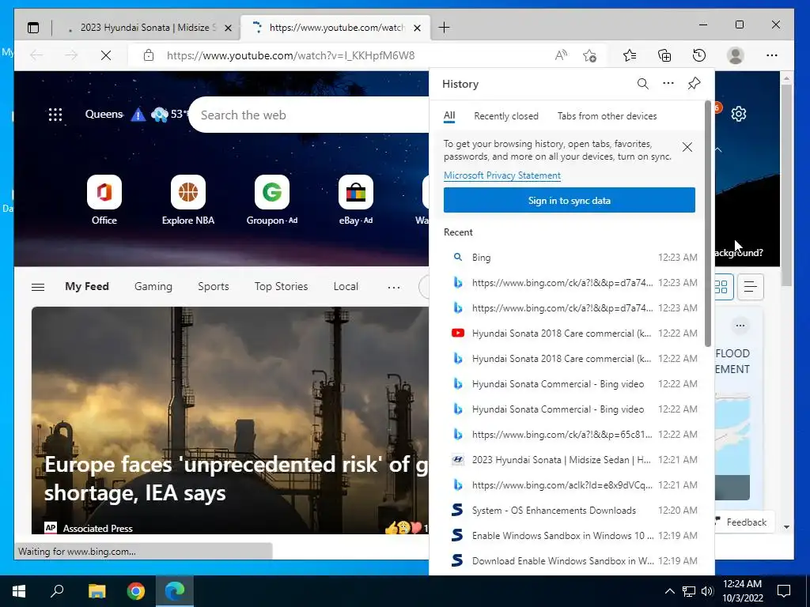Click Sign in to sync data
The image size is (810, 607).
tap(570, 200)
